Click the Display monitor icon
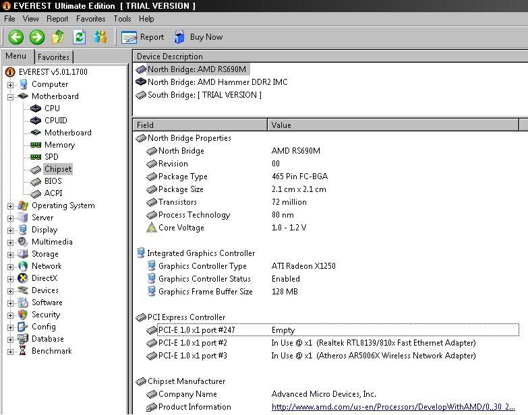Screen dimensions: 528x415 [23, 230]
